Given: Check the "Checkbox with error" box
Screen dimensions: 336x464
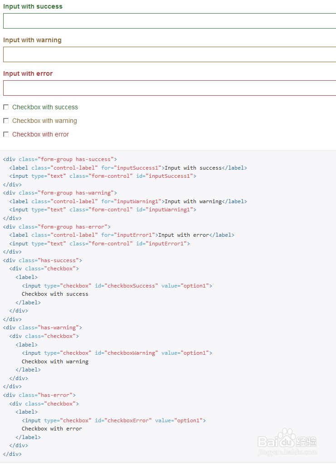Looking at the screenshot, I should (x=6, y=134).
